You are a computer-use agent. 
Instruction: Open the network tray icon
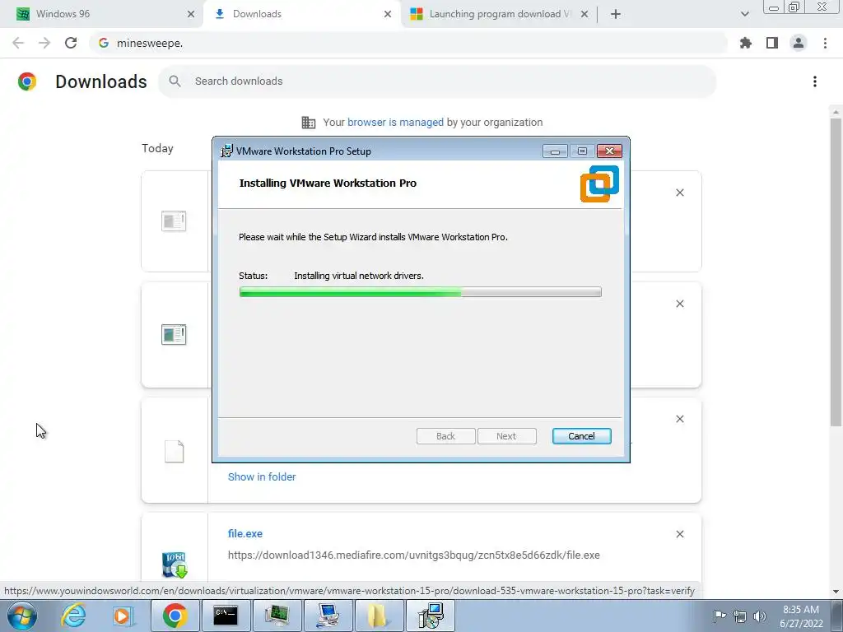[x=740, y=616]
